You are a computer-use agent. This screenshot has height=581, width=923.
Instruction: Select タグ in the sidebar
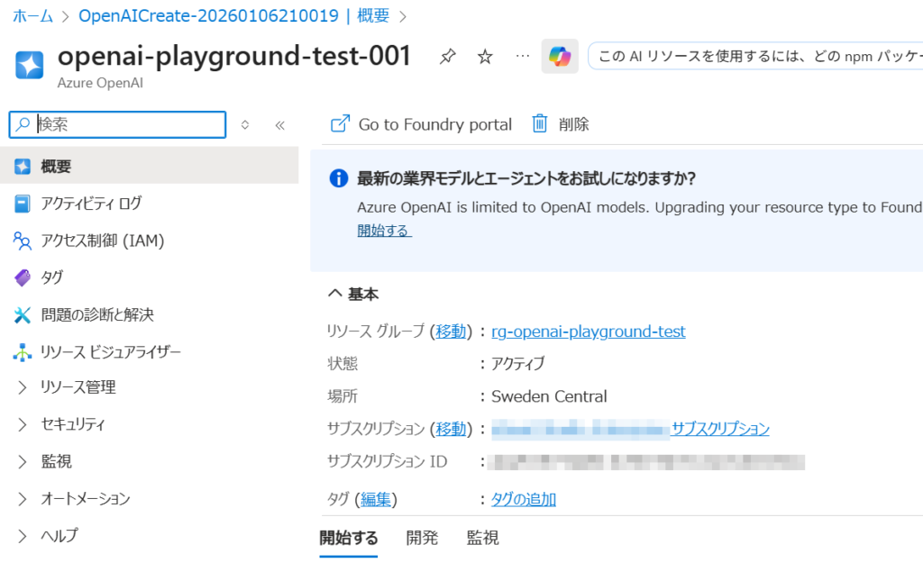(52, 277)
